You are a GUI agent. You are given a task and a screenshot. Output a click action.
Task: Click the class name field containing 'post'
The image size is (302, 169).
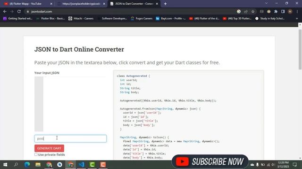click(x=70, y=138)
